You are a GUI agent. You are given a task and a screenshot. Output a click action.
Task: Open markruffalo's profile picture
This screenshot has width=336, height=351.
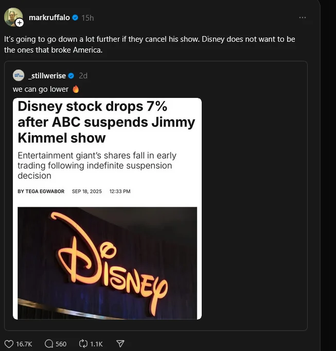(13, 17)
